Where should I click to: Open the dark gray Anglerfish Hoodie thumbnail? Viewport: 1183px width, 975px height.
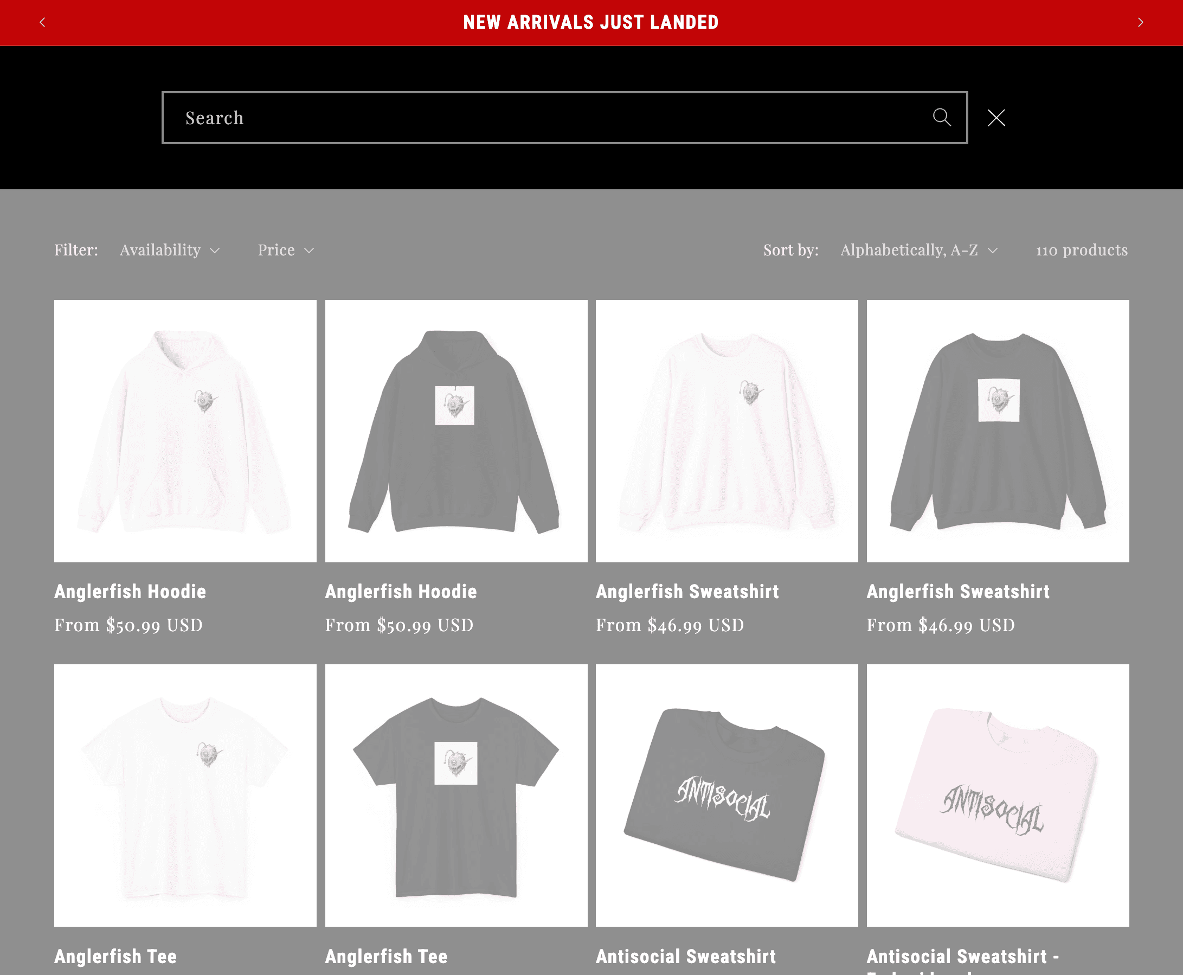(x=456, y=431)
